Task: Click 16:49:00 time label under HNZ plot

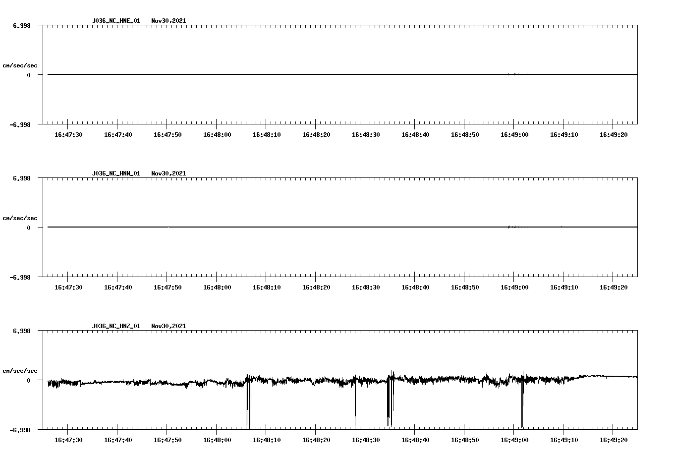Action: click(514, 440)
